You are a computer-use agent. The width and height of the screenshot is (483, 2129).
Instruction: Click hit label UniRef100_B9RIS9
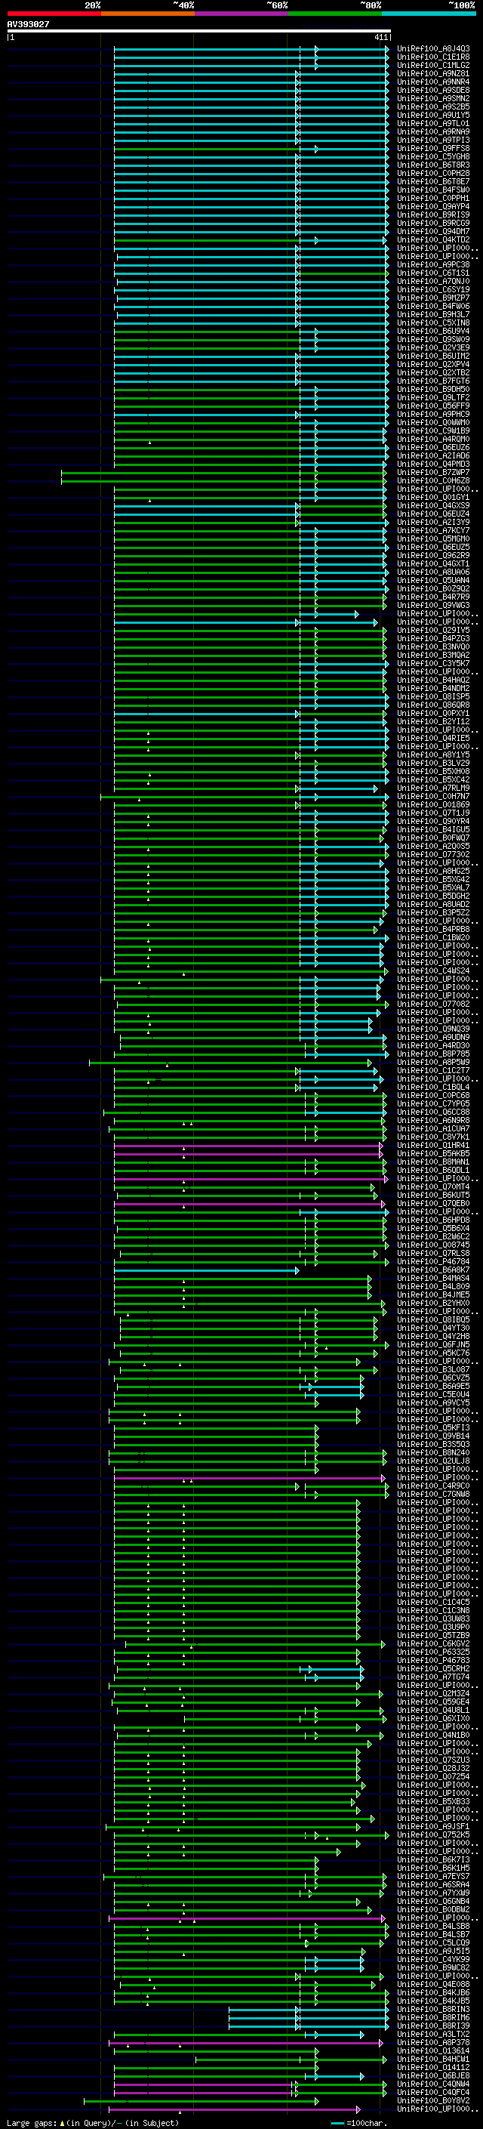tap(433, 215)
